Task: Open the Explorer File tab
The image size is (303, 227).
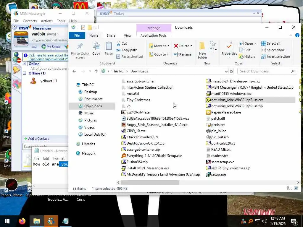Action: [x=77, y=35]
